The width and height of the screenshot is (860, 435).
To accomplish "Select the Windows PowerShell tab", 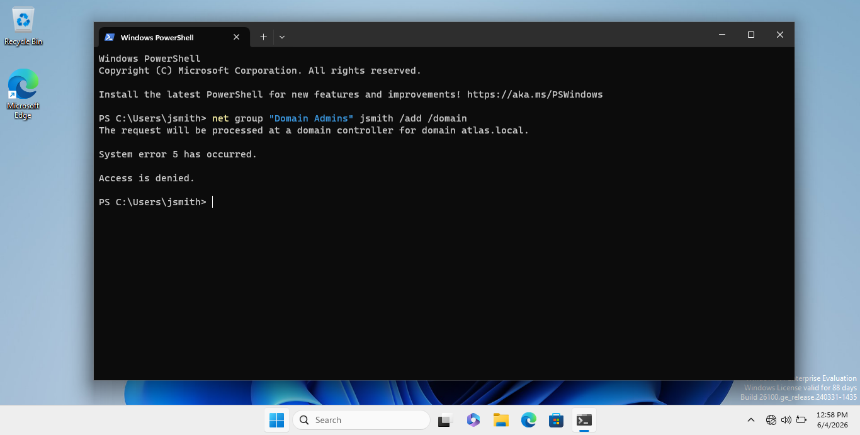I will coord(173,37).
